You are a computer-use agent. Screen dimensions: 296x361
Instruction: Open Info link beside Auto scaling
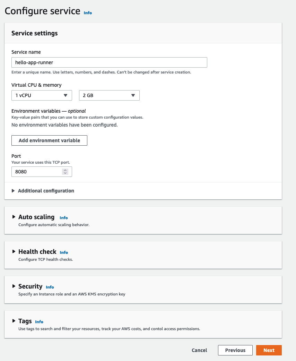[63, 218]
